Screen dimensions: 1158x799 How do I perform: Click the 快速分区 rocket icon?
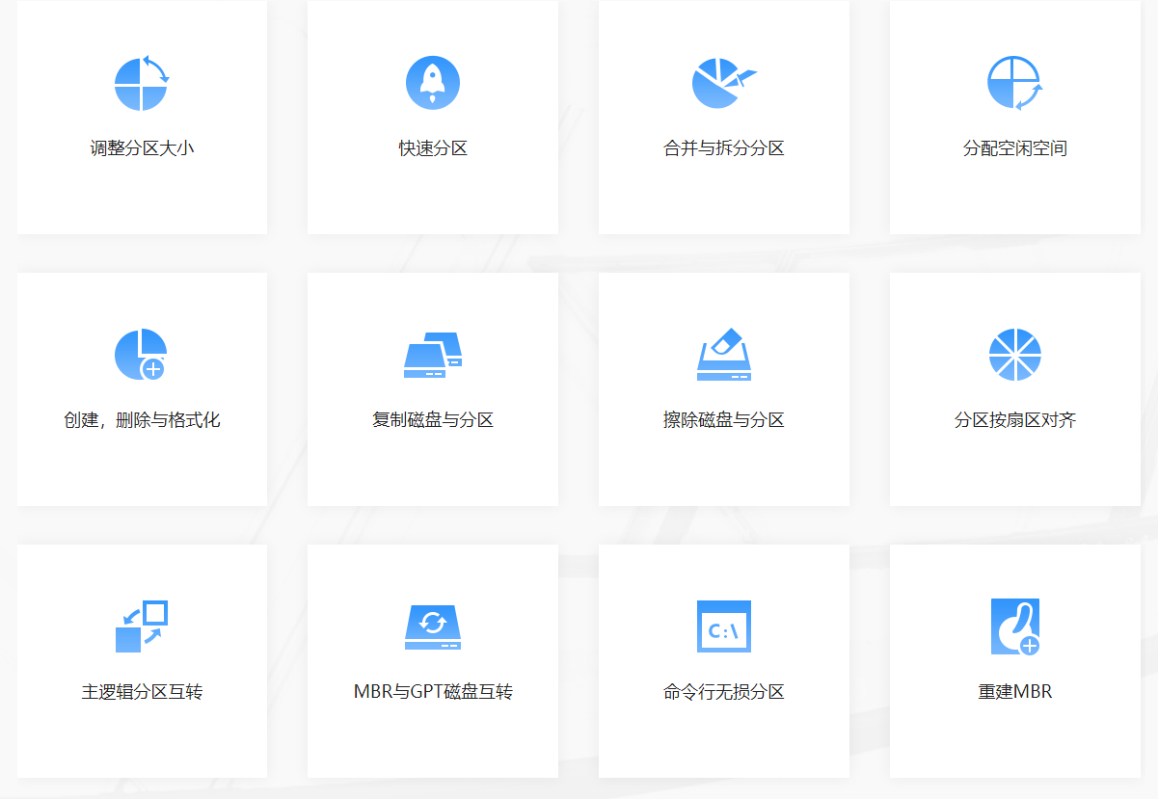432,82
